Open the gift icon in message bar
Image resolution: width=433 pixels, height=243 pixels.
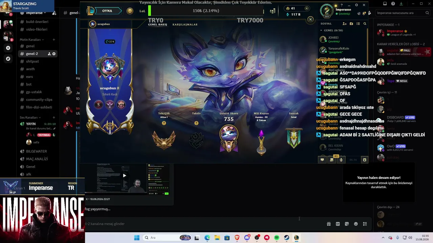point(328,224)
